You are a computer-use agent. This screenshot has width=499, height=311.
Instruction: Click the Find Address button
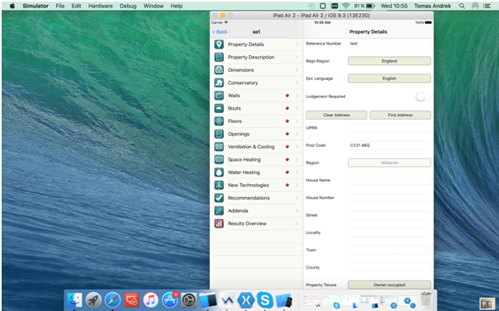tap(400, 115)
